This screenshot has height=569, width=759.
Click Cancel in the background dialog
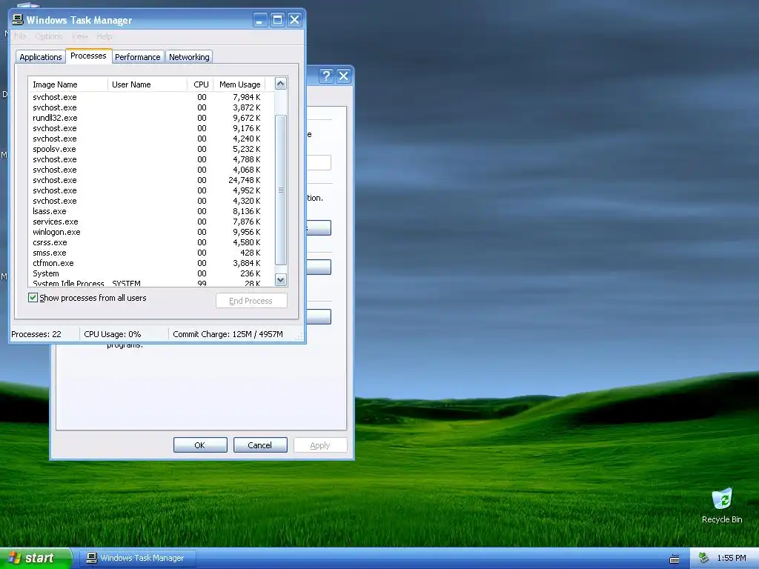[260, 445]
